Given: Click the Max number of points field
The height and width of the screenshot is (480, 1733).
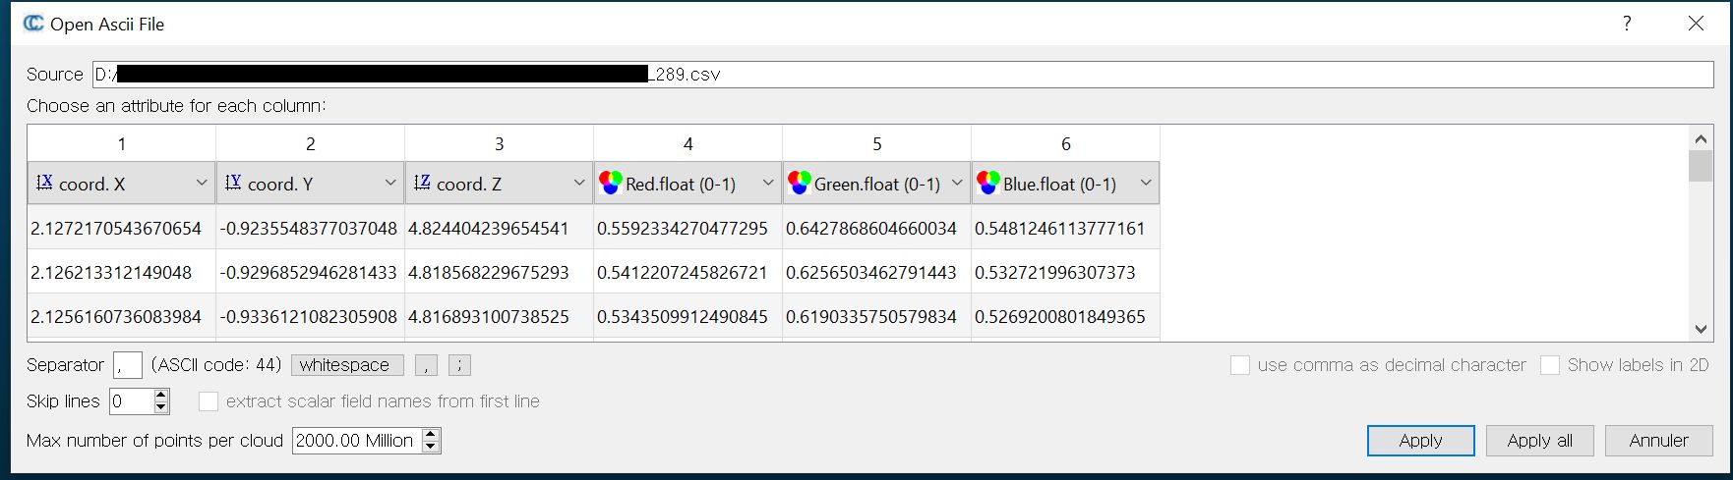Looking at the screenshot, I should [x=358, y=441].
